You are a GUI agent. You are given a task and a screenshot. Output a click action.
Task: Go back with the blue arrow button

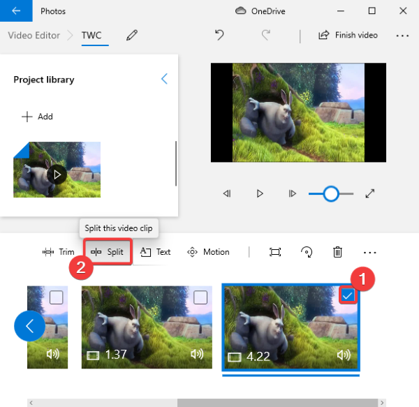click(16, 10)
